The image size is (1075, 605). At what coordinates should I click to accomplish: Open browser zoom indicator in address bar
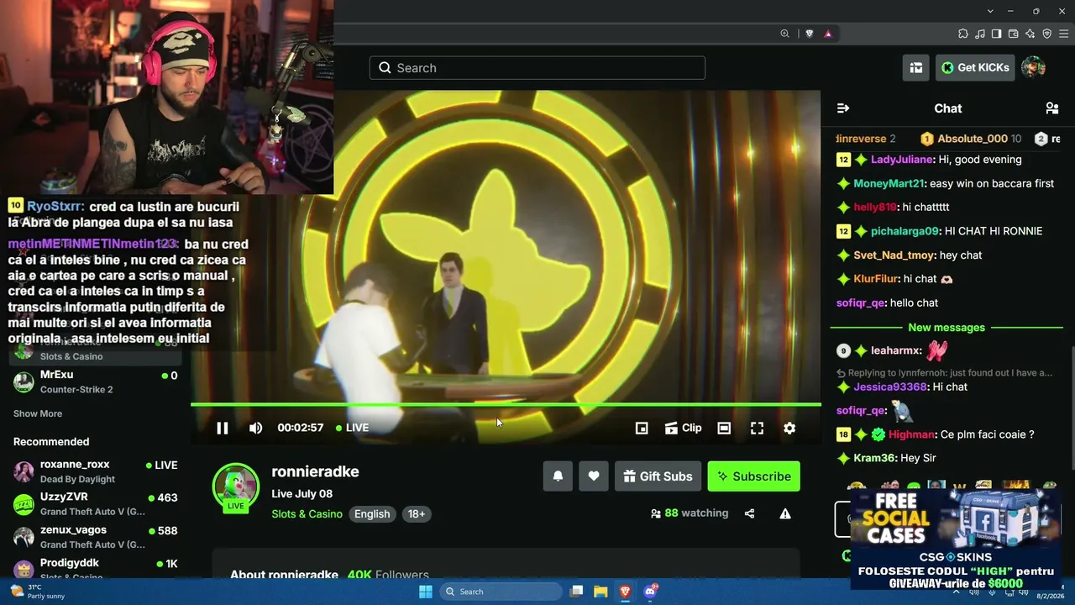pos(784,34)
